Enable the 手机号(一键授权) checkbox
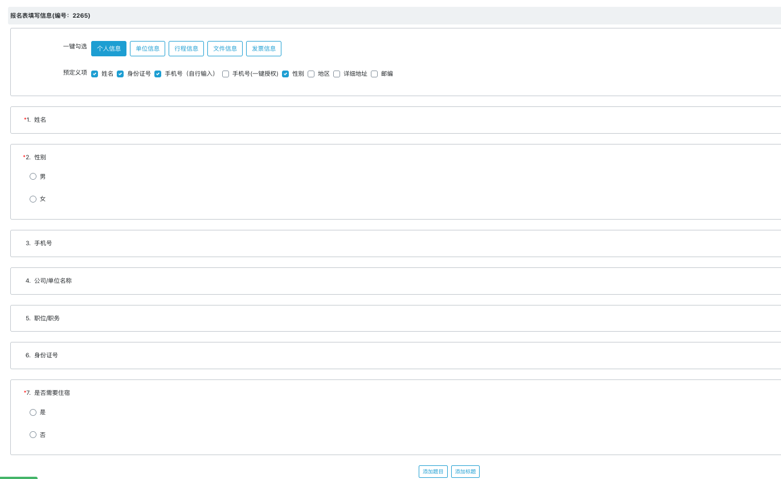 (x=226, y=74)
